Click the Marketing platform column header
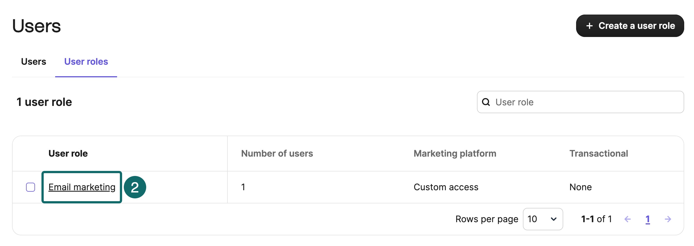 click(x=455, y=154)
